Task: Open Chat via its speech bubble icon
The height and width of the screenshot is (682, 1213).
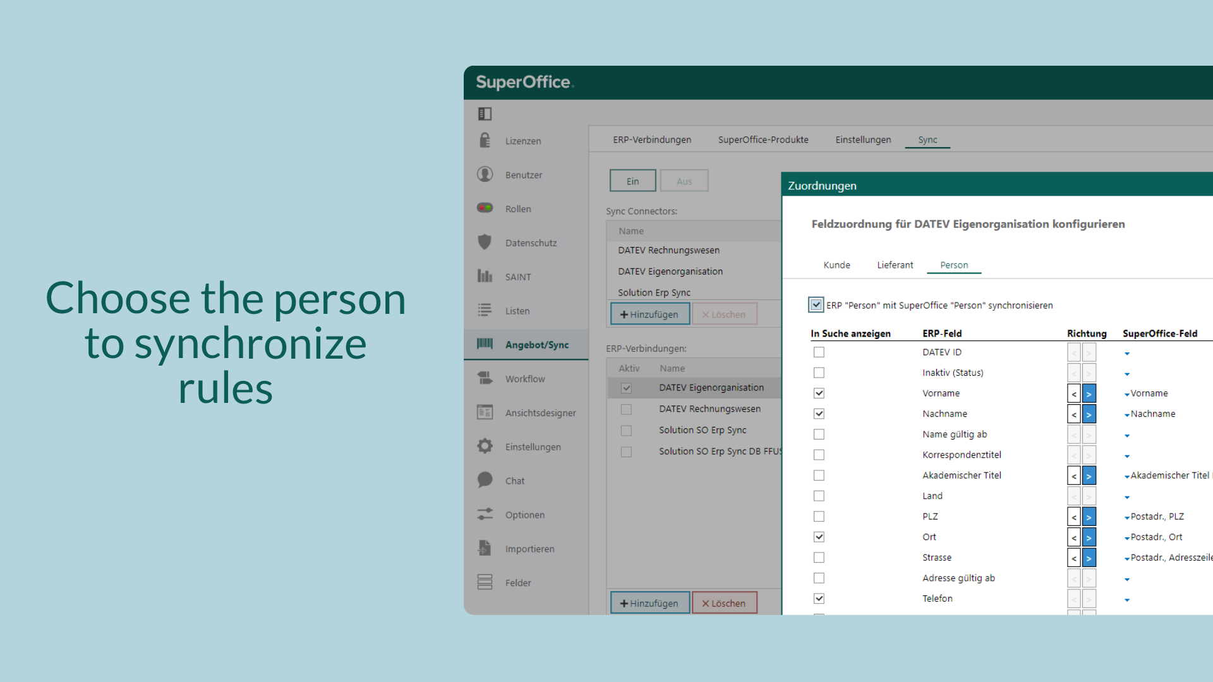Action: pos(485,480)
